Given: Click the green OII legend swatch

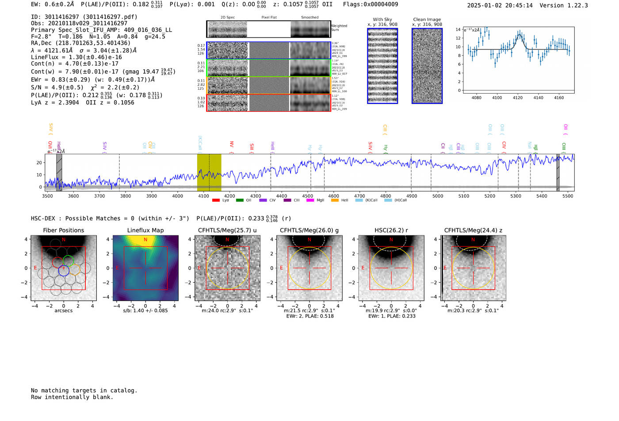Looking at the screenshot, I should coord(240,200).
